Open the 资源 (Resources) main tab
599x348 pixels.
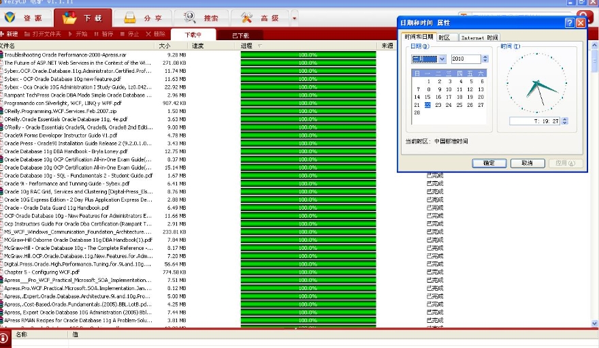[26, 18]
